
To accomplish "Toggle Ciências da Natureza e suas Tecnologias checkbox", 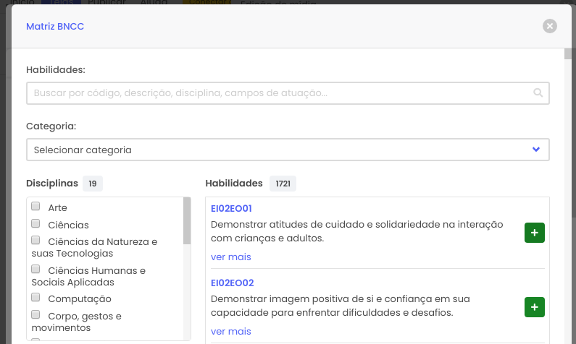I will pos(36,241).
